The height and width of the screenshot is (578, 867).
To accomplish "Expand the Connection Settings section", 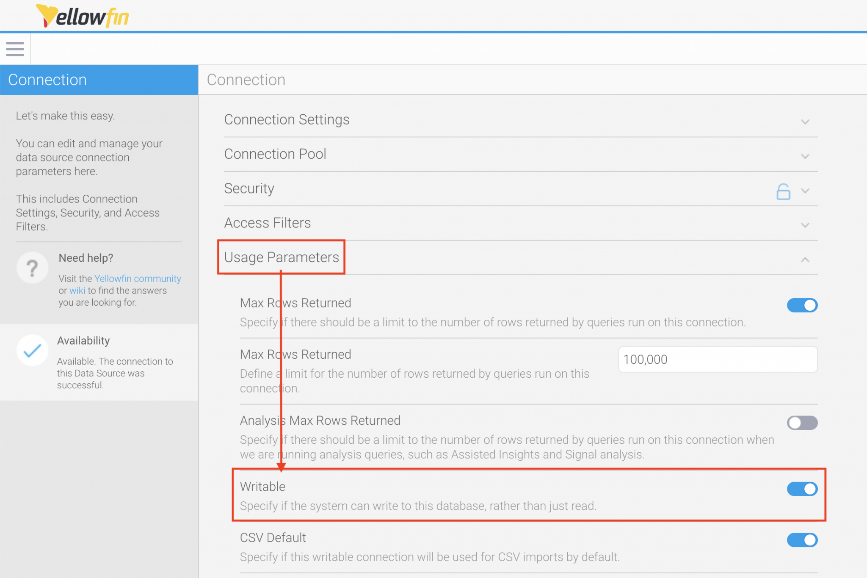I will click(x=805, y=122).
